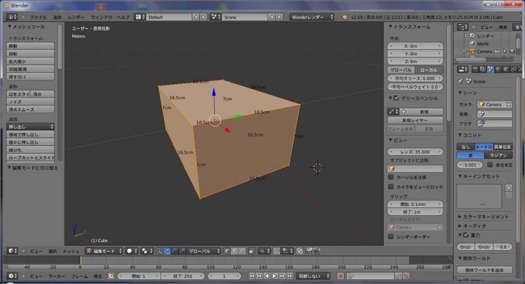The width and height of the screenshot is (525, 284).
Task: Select the rotate manipulator arc icon
Action: pyautogui.click(x=174, y=251)
